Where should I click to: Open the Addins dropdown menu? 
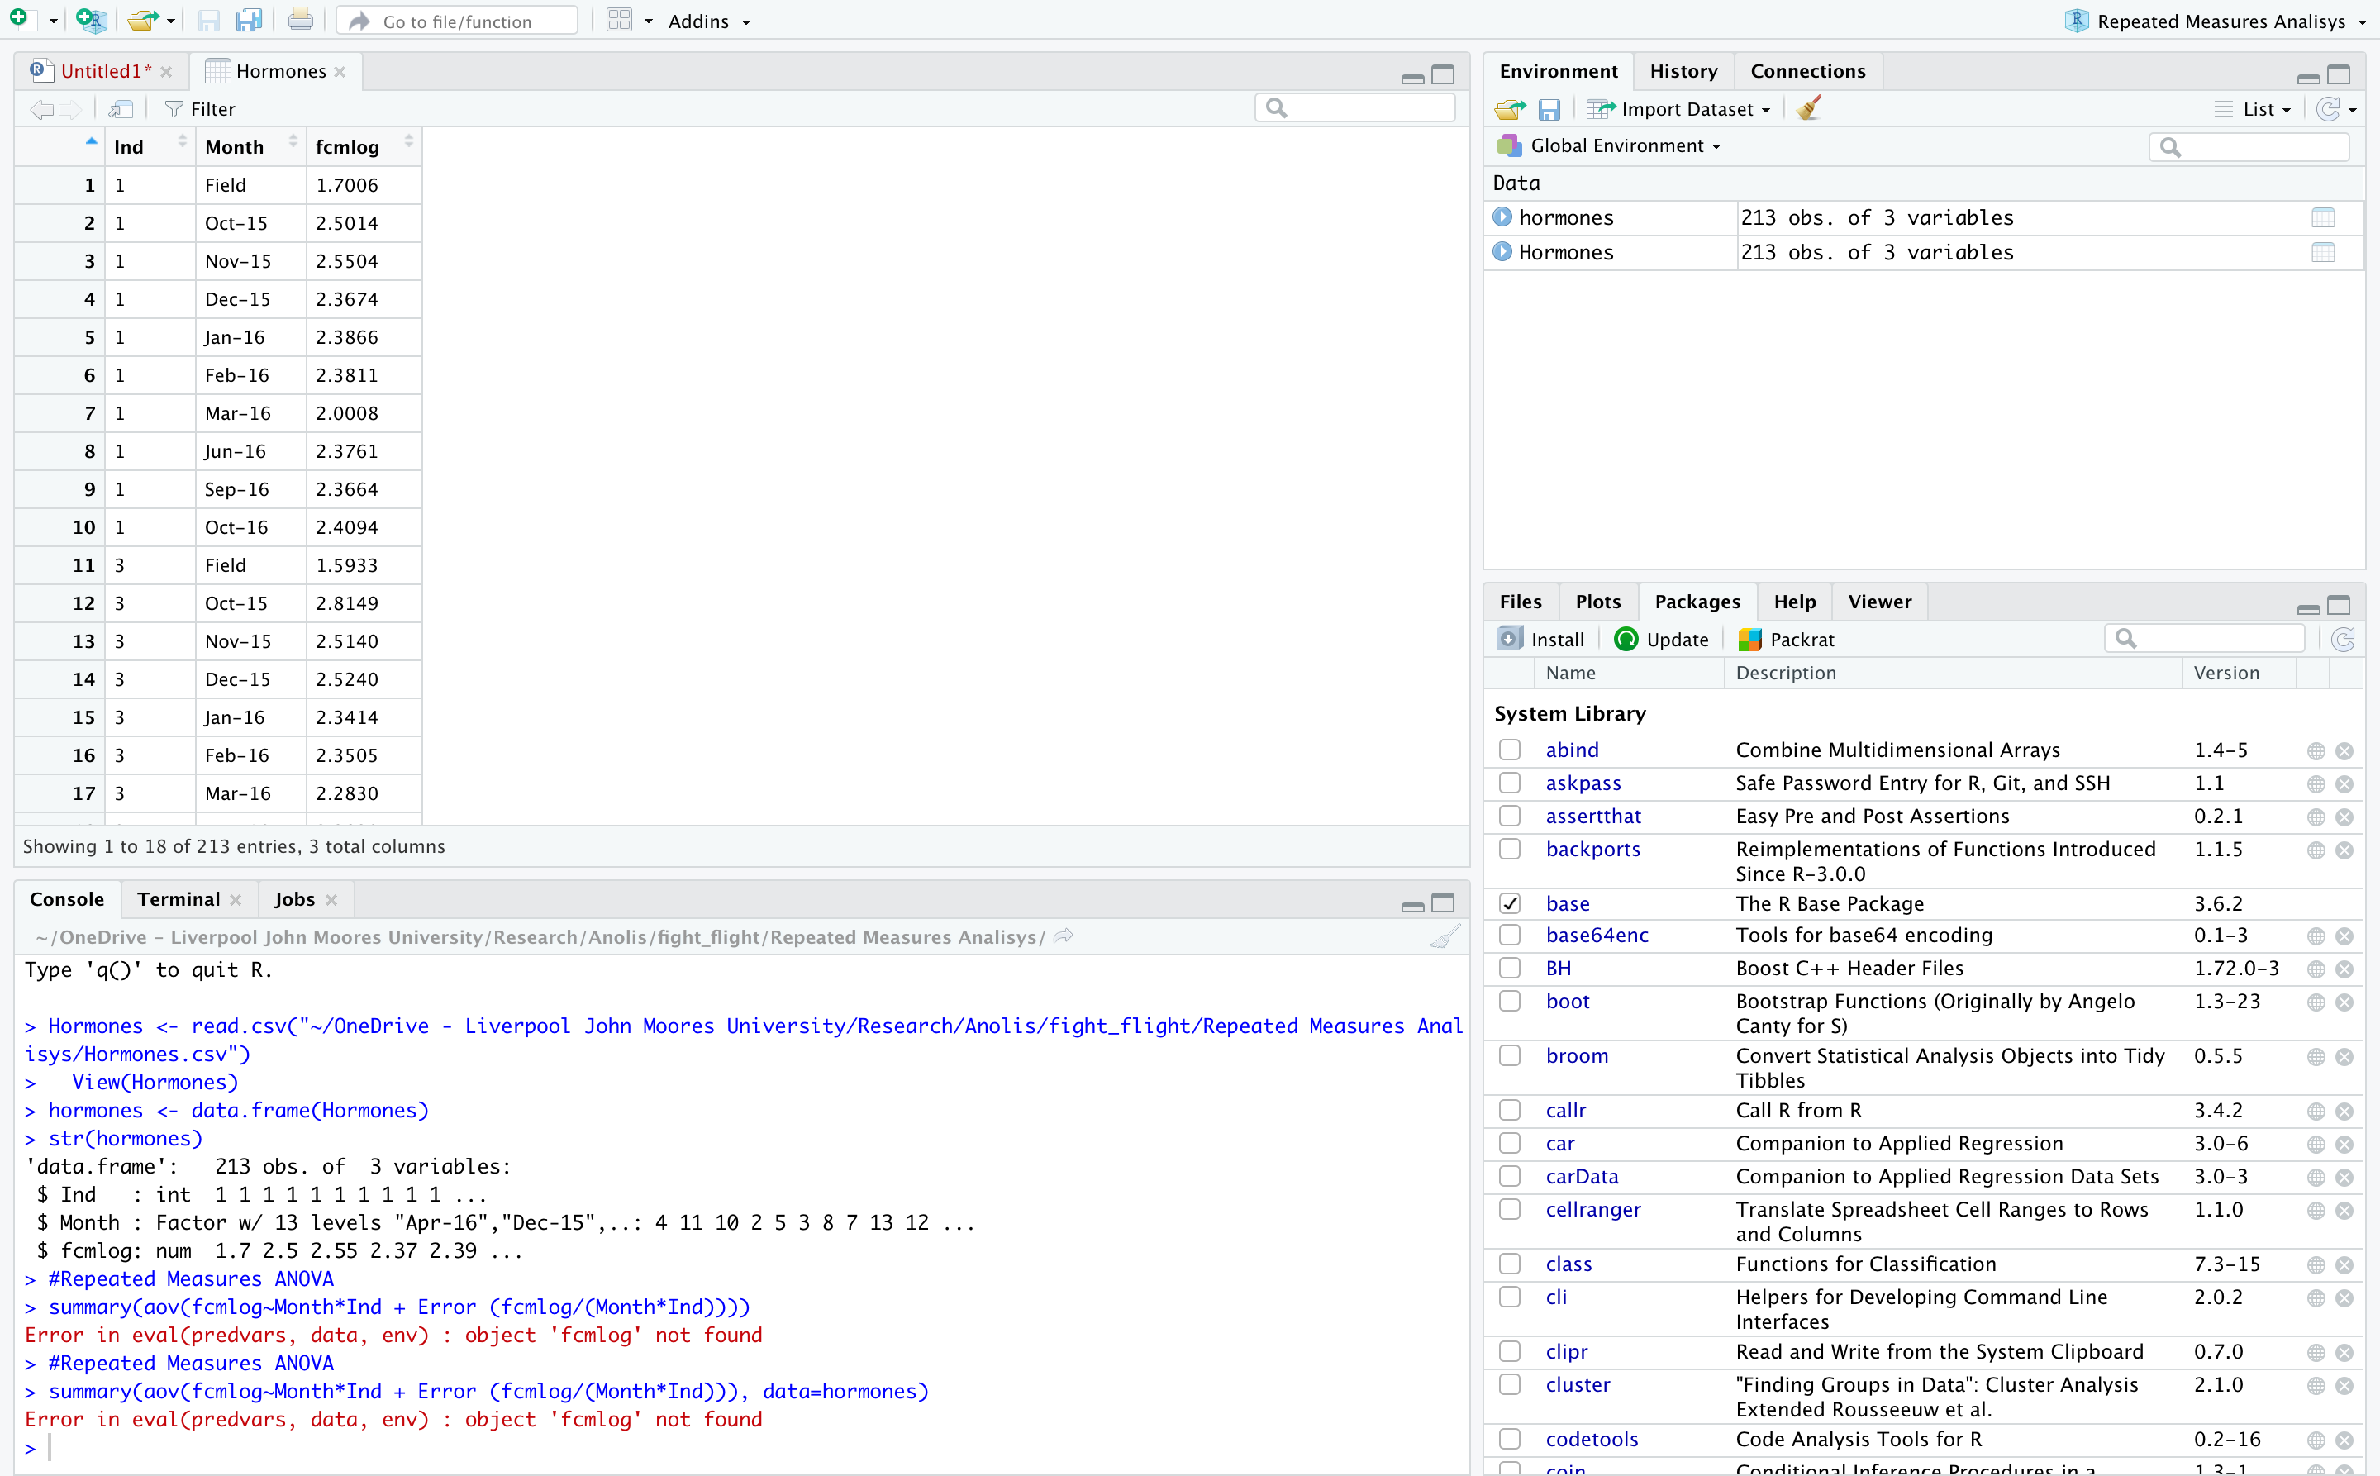point(709,21)
